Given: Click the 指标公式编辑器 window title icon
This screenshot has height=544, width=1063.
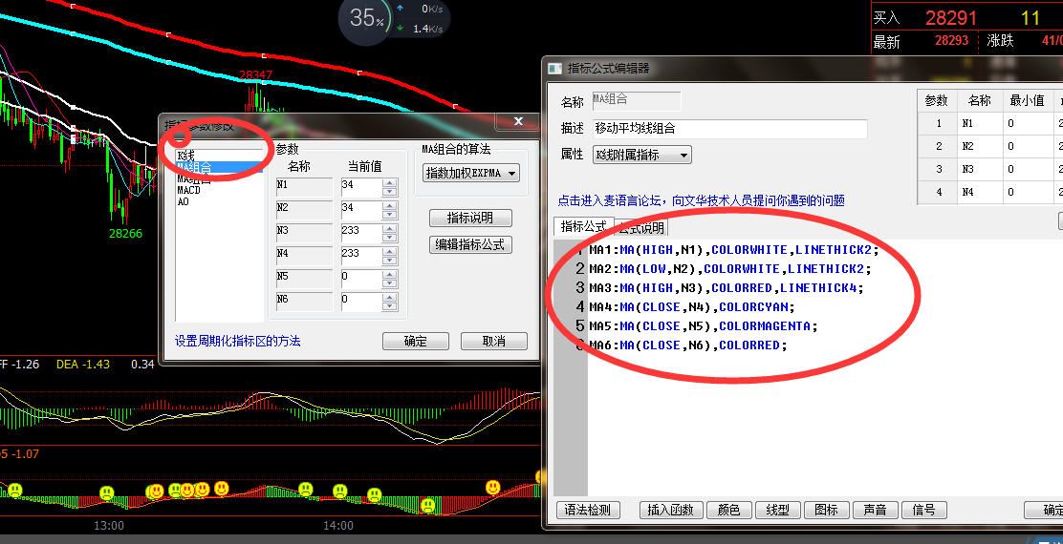Looking at the screenshot, I should click(554, 68).
